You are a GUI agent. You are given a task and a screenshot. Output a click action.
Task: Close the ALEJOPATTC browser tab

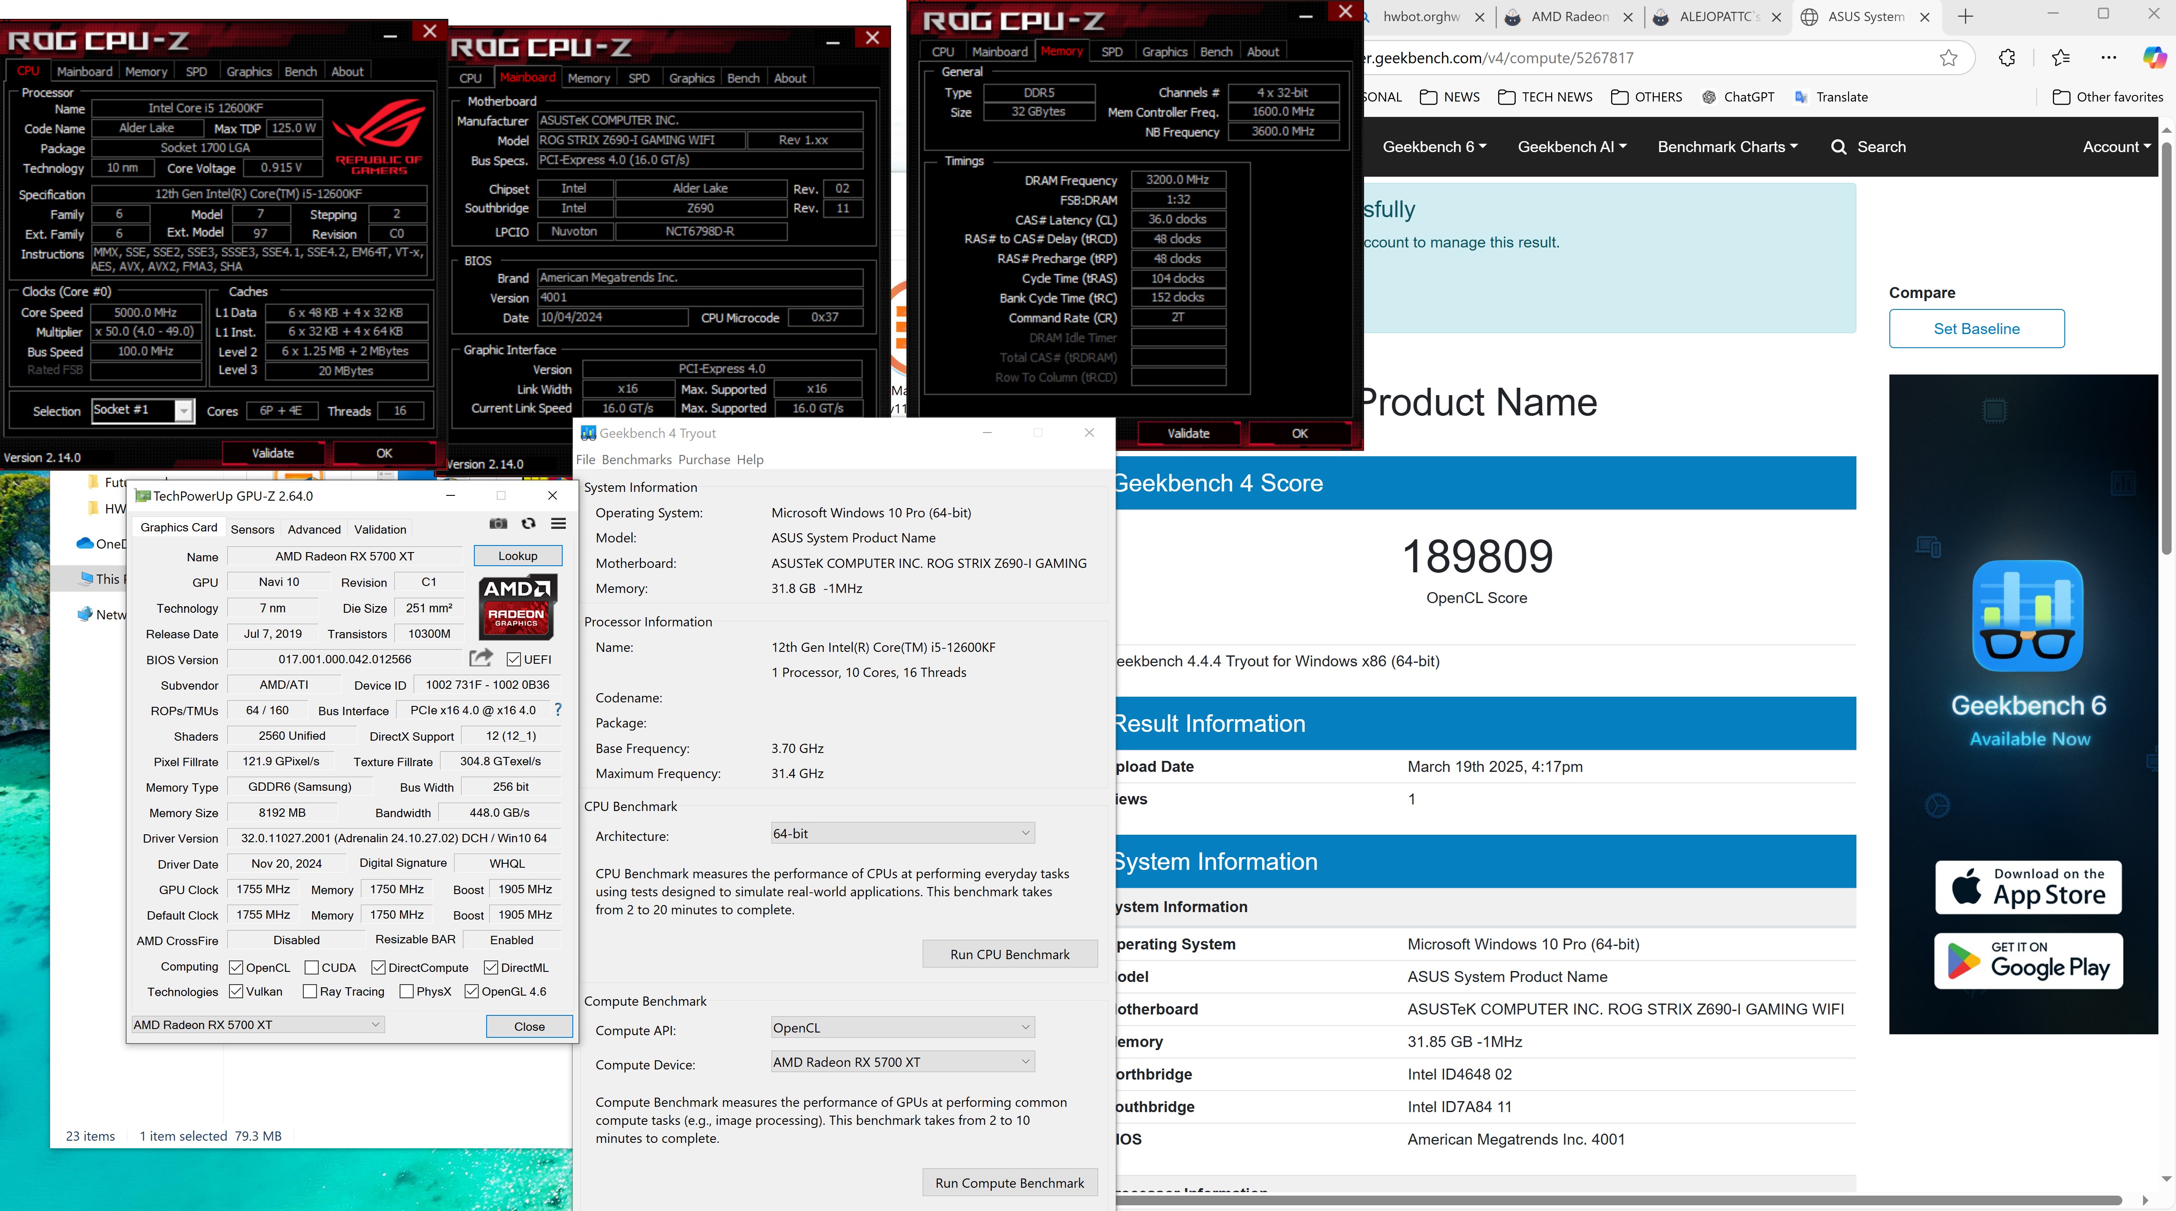(x=1776, y=17)
